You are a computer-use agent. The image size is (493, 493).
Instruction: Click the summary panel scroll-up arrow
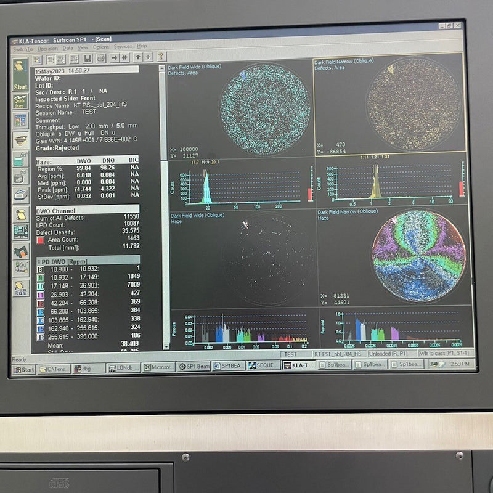162,68
